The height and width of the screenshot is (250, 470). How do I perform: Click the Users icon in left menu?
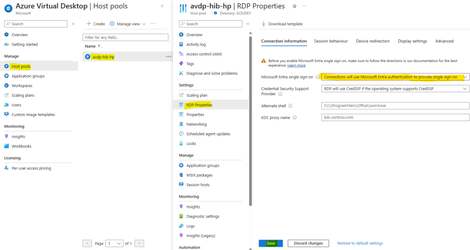pos(6,105)
